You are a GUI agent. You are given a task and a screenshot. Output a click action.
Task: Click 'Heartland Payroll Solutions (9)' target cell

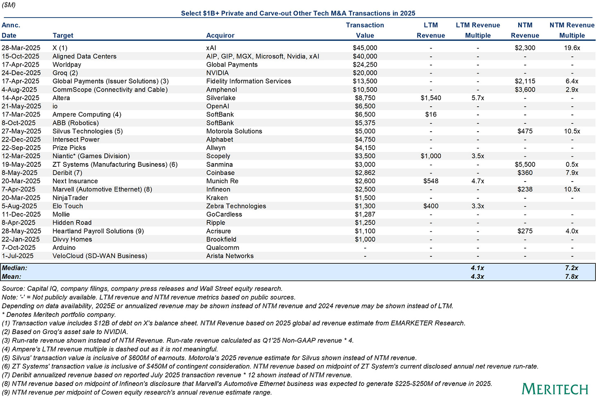[x=98, y=231]
